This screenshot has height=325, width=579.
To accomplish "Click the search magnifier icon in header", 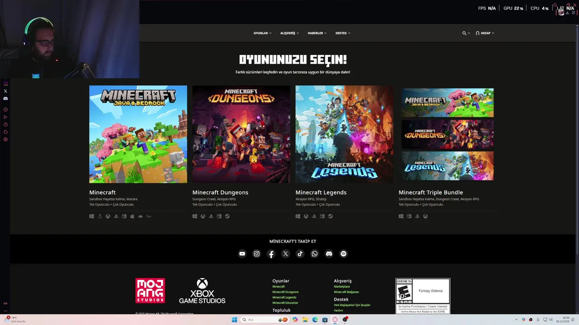I will pyautogui.click(x=464, y=33).
